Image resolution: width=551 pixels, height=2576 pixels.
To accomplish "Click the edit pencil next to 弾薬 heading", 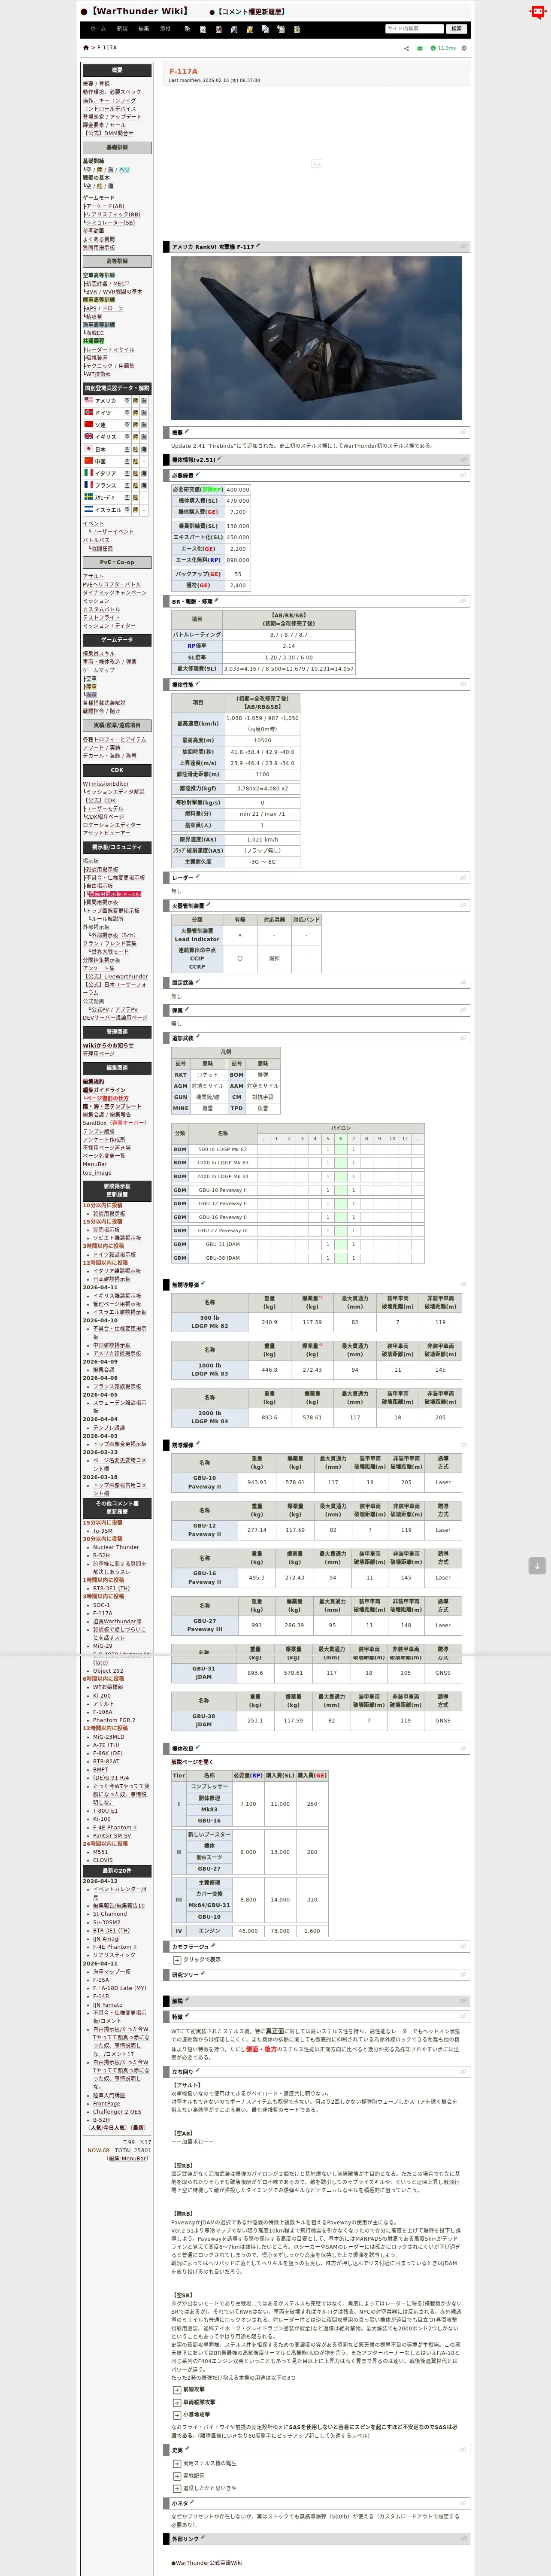I will pyautogui.click(x=187, y=1010).
